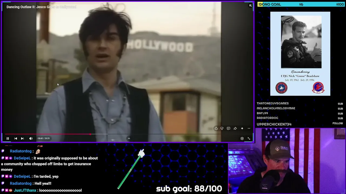This screenshot has width=346, height=194.
Task: Click the sub goal: 88/100 counter
Action: (189, 189)
